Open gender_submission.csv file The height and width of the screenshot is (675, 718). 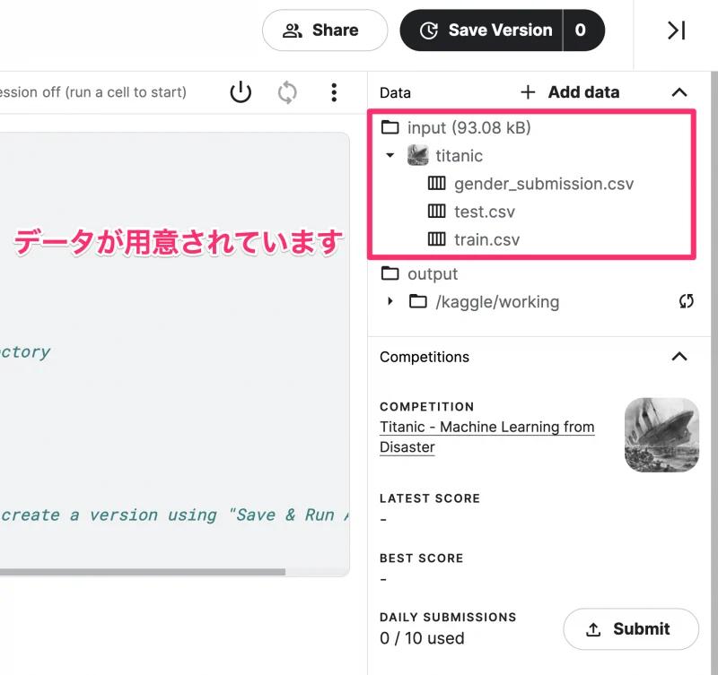coord(544,184)
